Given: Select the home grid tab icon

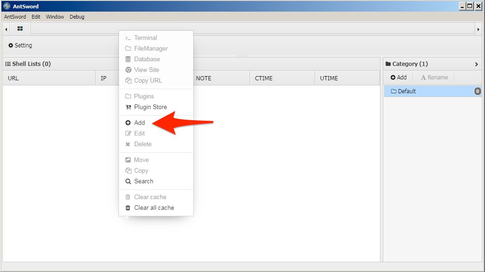Looking at the screenshot, I should click(x=20, y=29).
